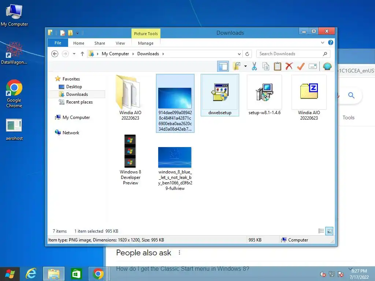This screenshot has width=375, height=281.
Task: Switch to large icons view in status bar
Action: 329,231
